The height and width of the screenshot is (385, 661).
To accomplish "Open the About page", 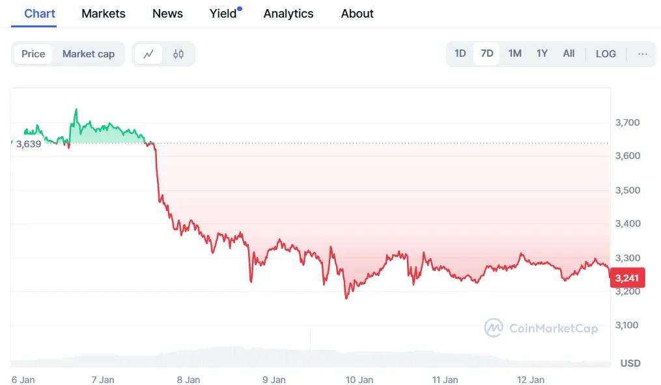I will [x=357, y=13].
